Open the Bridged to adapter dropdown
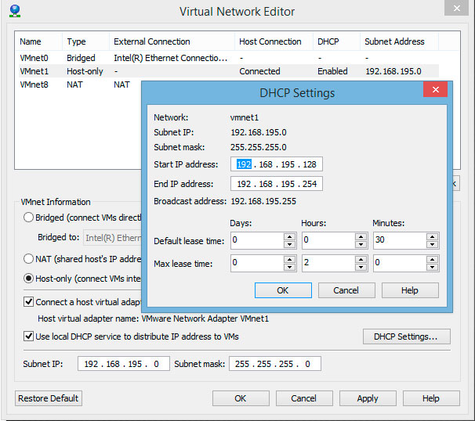The height and width of the screenshot is (421, 475). 112,238
